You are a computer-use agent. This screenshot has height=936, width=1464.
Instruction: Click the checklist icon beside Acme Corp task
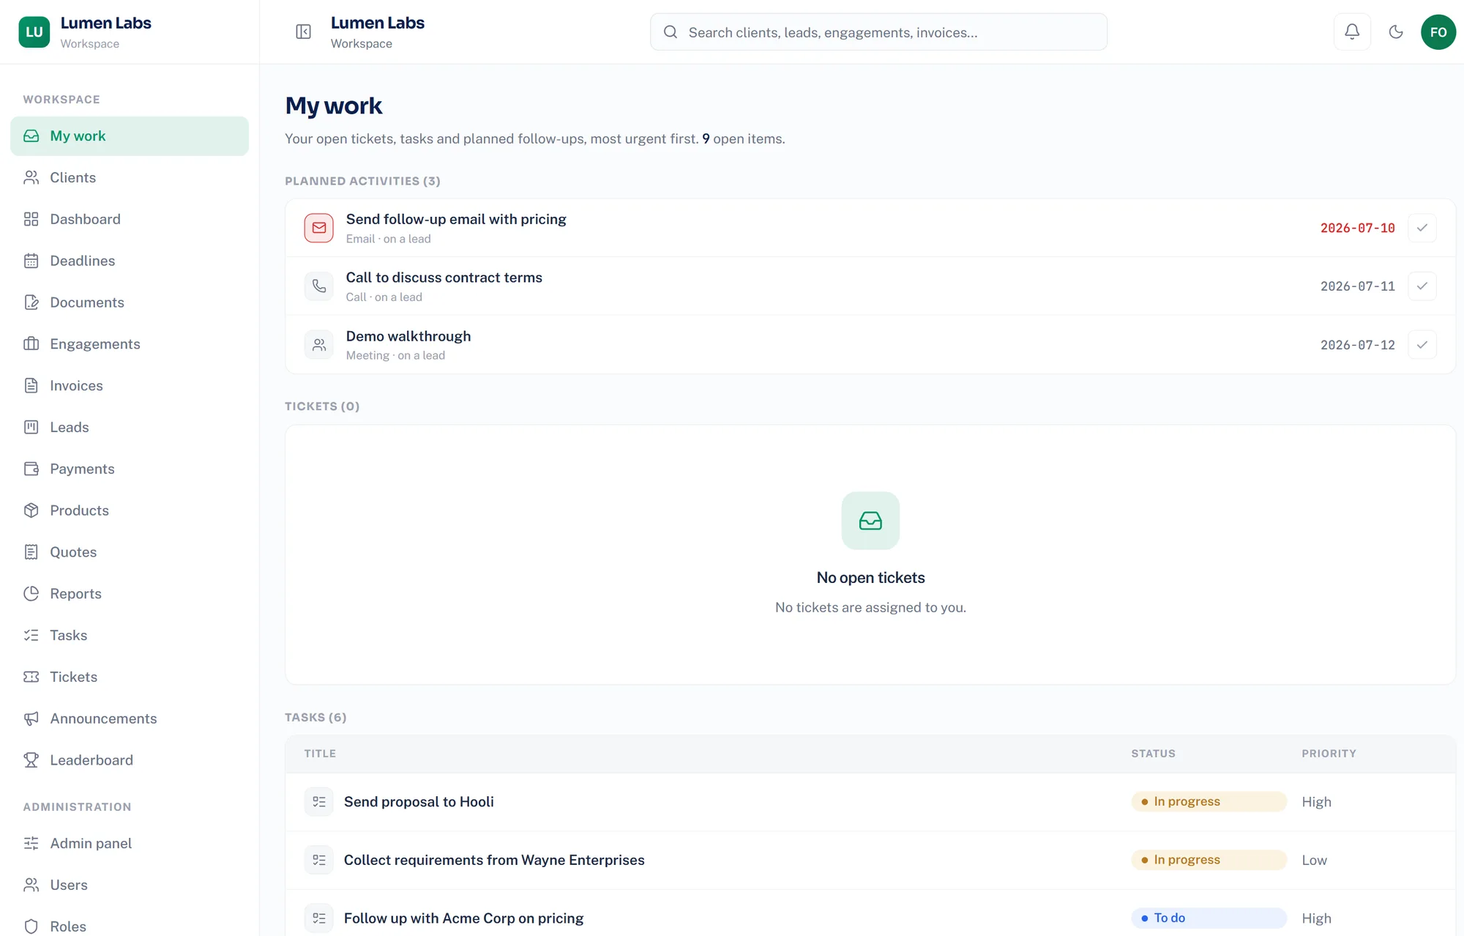(319, 918)
